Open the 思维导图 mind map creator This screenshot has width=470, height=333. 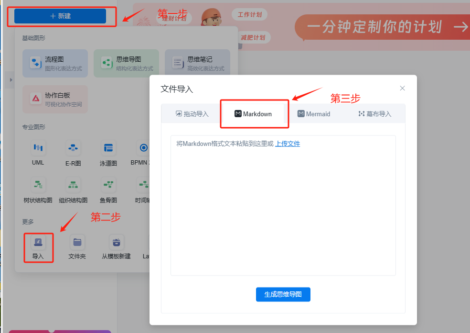tap(126, 63)
